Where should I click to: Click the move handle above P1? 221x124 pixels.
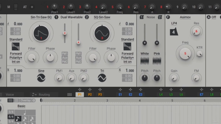[80, 90]
